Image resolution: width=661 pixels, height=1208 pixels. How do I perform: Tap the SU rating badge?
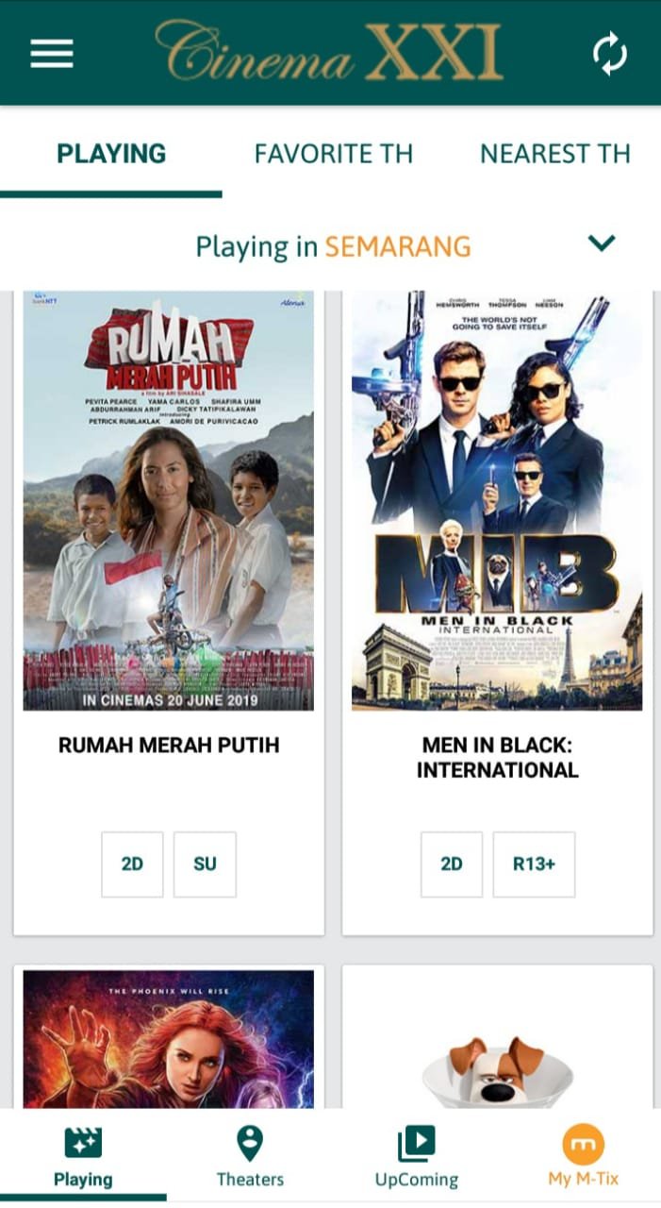coord(205,864)
